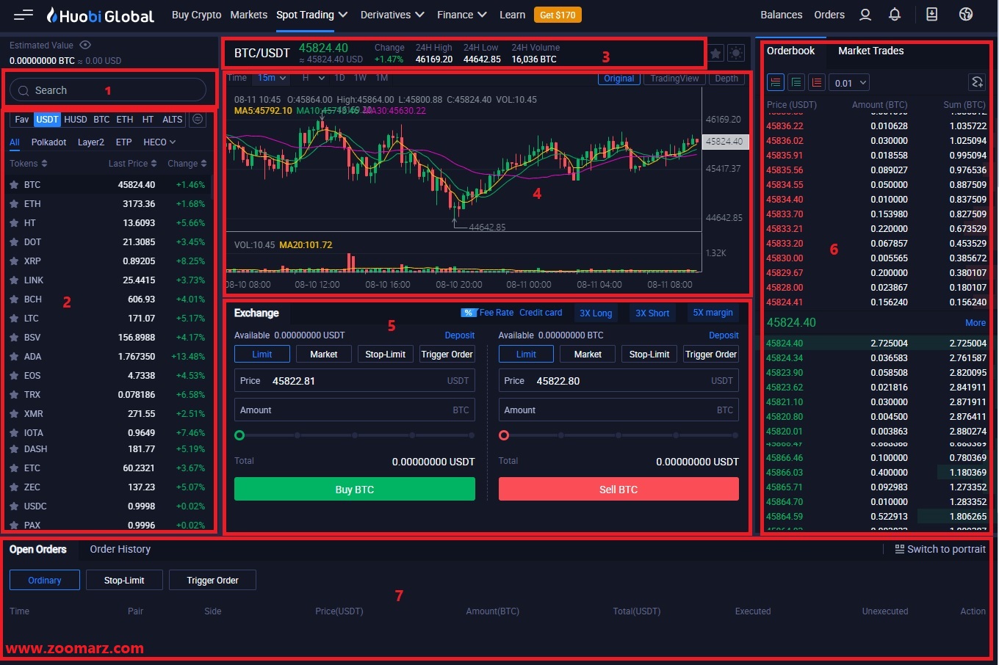
Task: Favorite LTC with its star icon
Action: (x=14, y=319)
